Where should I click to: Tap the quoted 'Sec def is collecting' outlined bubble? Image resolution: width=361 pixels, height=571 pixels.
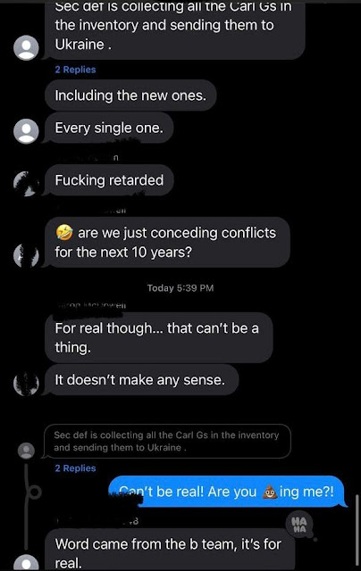167,442
